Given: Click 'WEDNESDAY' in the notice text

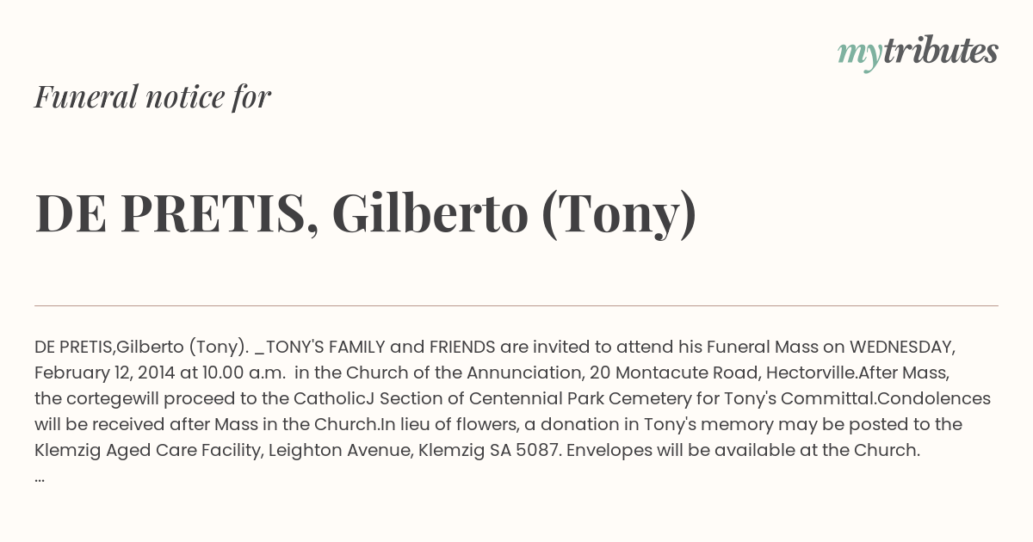Looking at the screenshot, I should pyautogui.click(x=903, y=347).
